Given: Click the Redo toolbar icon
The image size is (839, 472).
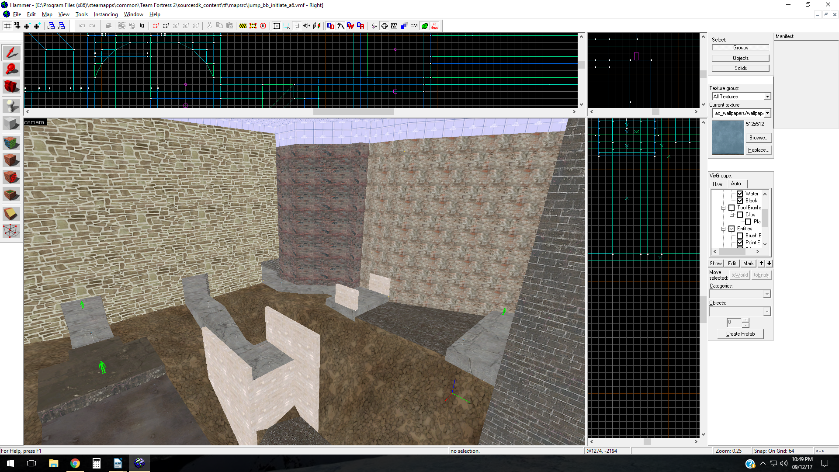Looking at the screenshot, I should [x=92, y=26].
